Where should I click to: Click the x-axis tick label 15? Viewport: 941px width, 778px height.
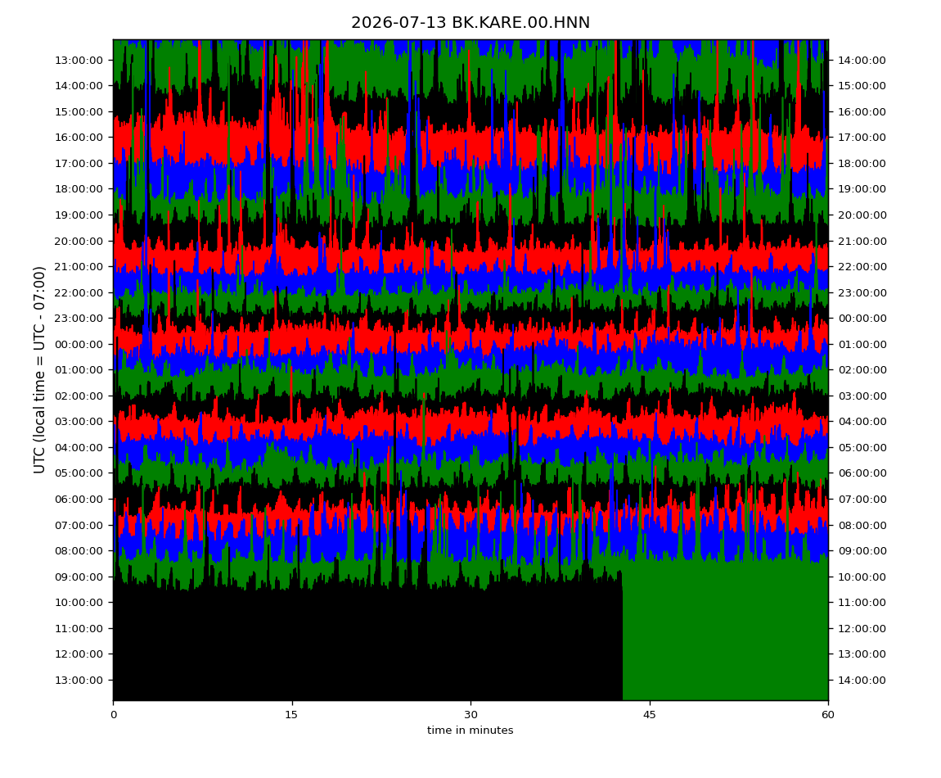pyautogui.click(x=291, y=715)
